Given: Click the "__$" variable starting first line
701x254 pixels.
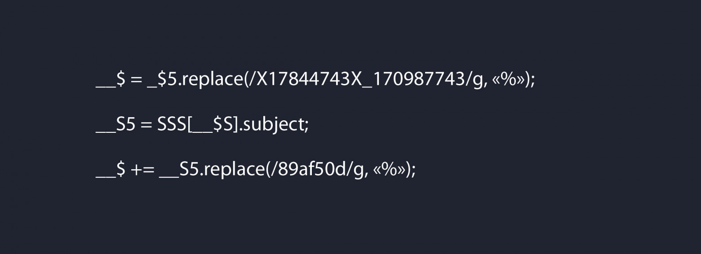Looking at the screenshot, I should tap(110, 80).
